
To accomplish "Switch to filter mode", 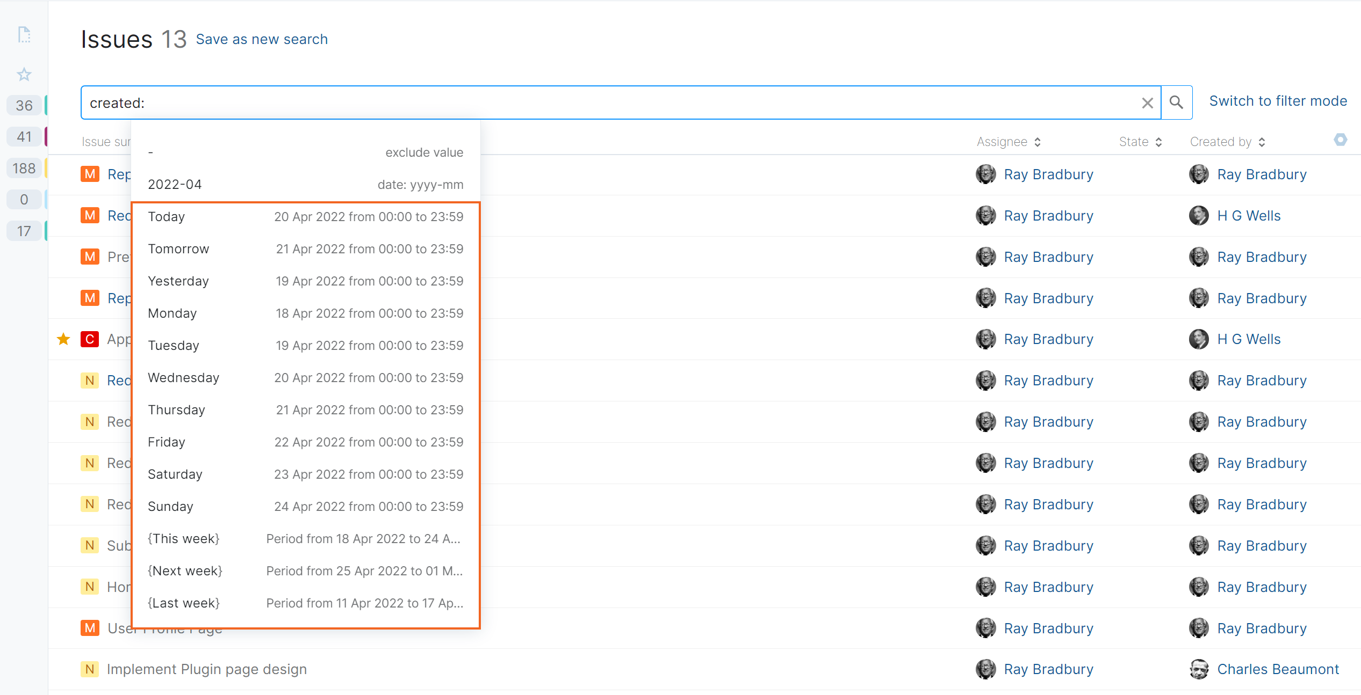I will 1278,100.
